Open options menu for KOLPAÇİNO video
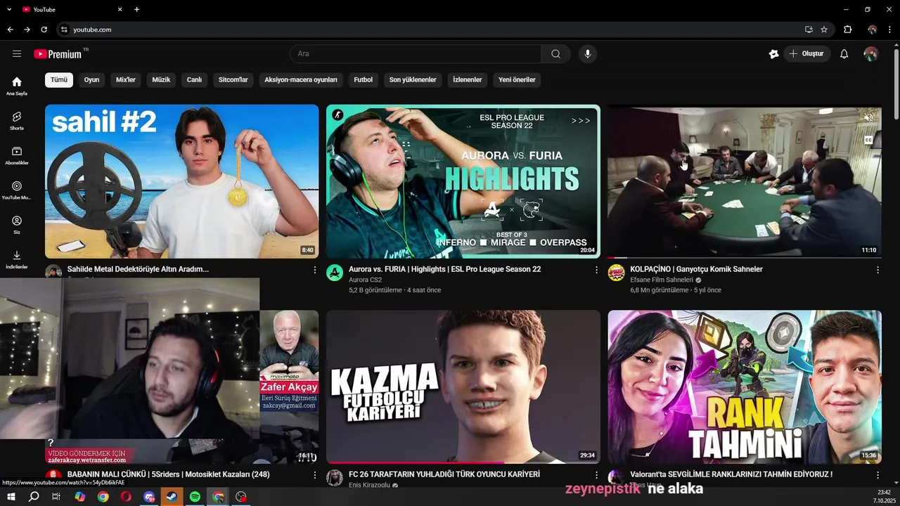 point(877,270)
